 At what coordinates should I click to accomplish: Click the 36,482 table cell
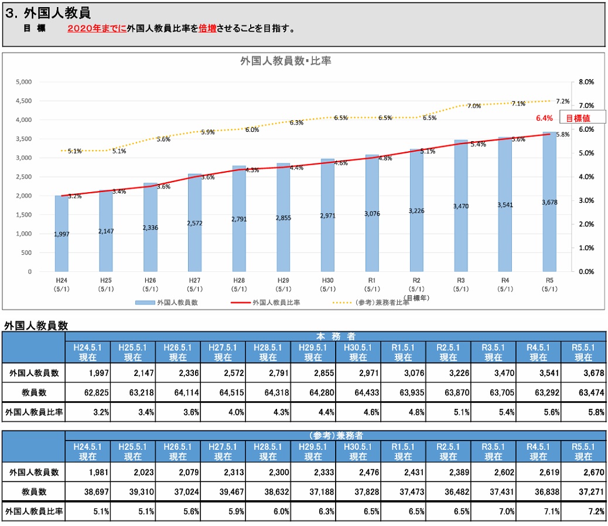pyautogui.click(x=448, y=492)
